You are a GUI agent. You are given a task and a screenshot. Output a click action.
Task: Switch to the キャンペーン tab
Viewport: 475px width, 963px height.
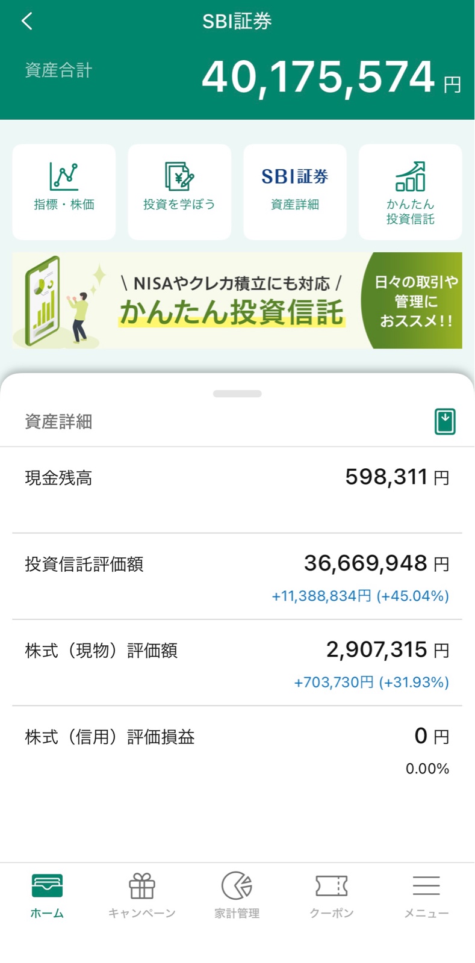[x=142, y=895]
